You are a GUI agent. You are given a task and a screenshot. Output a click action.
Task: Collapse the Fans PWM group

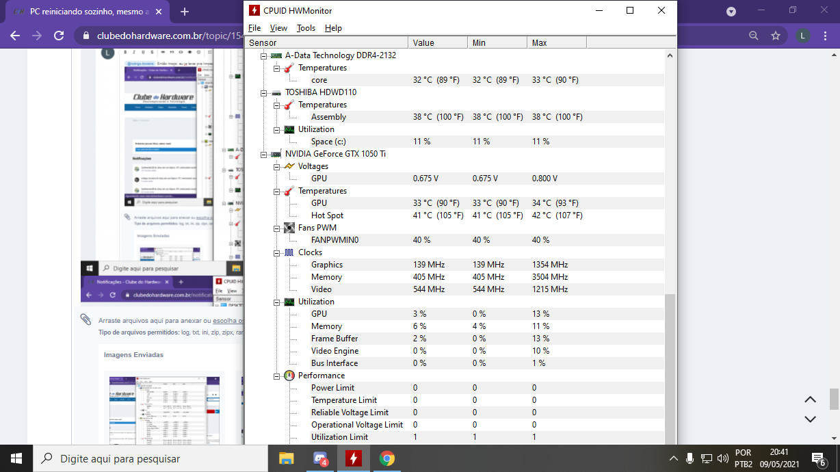[277, 228]
